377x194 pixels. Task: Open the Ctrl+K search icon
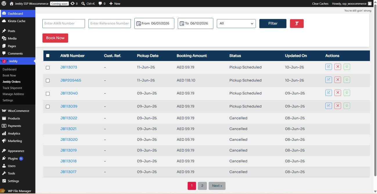tap(88, 3)
